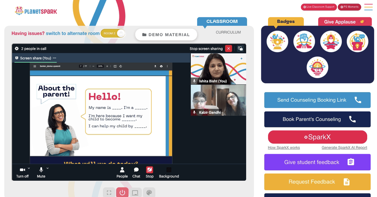
Task: Click Book Parent's Counseling button
Action: [317, 119]
